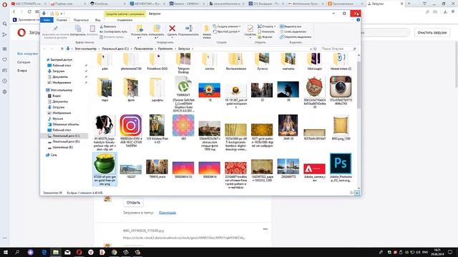Click the Properties checkmark icon in ribbon

coord(250,29)
